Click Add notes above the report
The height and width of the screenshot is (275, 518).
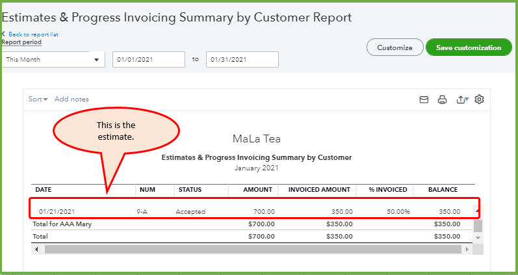tap(71, 99)
